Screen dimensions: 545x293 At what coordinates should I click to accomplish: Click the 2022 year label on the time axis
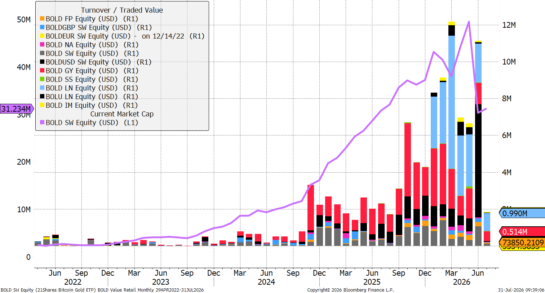(72, 282)
